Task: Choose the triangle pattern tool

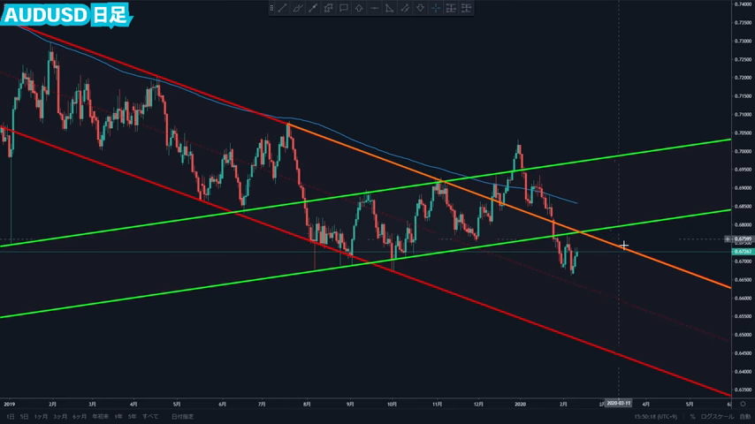Action: [390, 8]
